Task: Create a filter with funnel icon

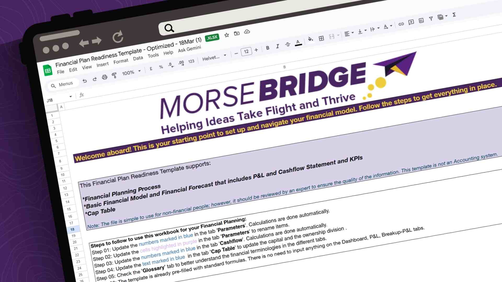Action: (431, 19)
